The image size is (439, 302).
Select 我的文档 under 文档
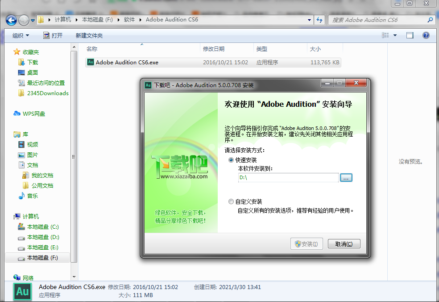37,175
